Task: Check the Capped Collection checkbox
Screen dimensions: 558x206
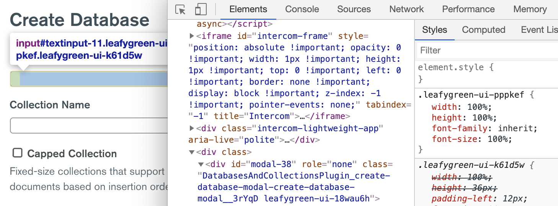Action: coord(17,153)
